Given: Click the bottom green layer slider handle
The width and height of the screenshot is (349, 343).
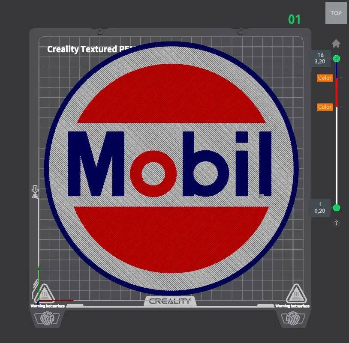Looking at the screenshot, I should click(x=337, y=208).
